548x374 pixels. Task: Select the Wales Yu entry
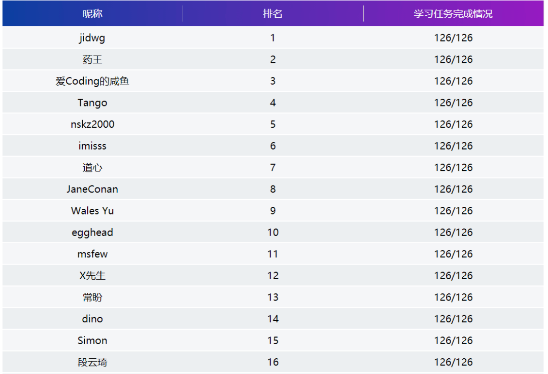(92, 211)
